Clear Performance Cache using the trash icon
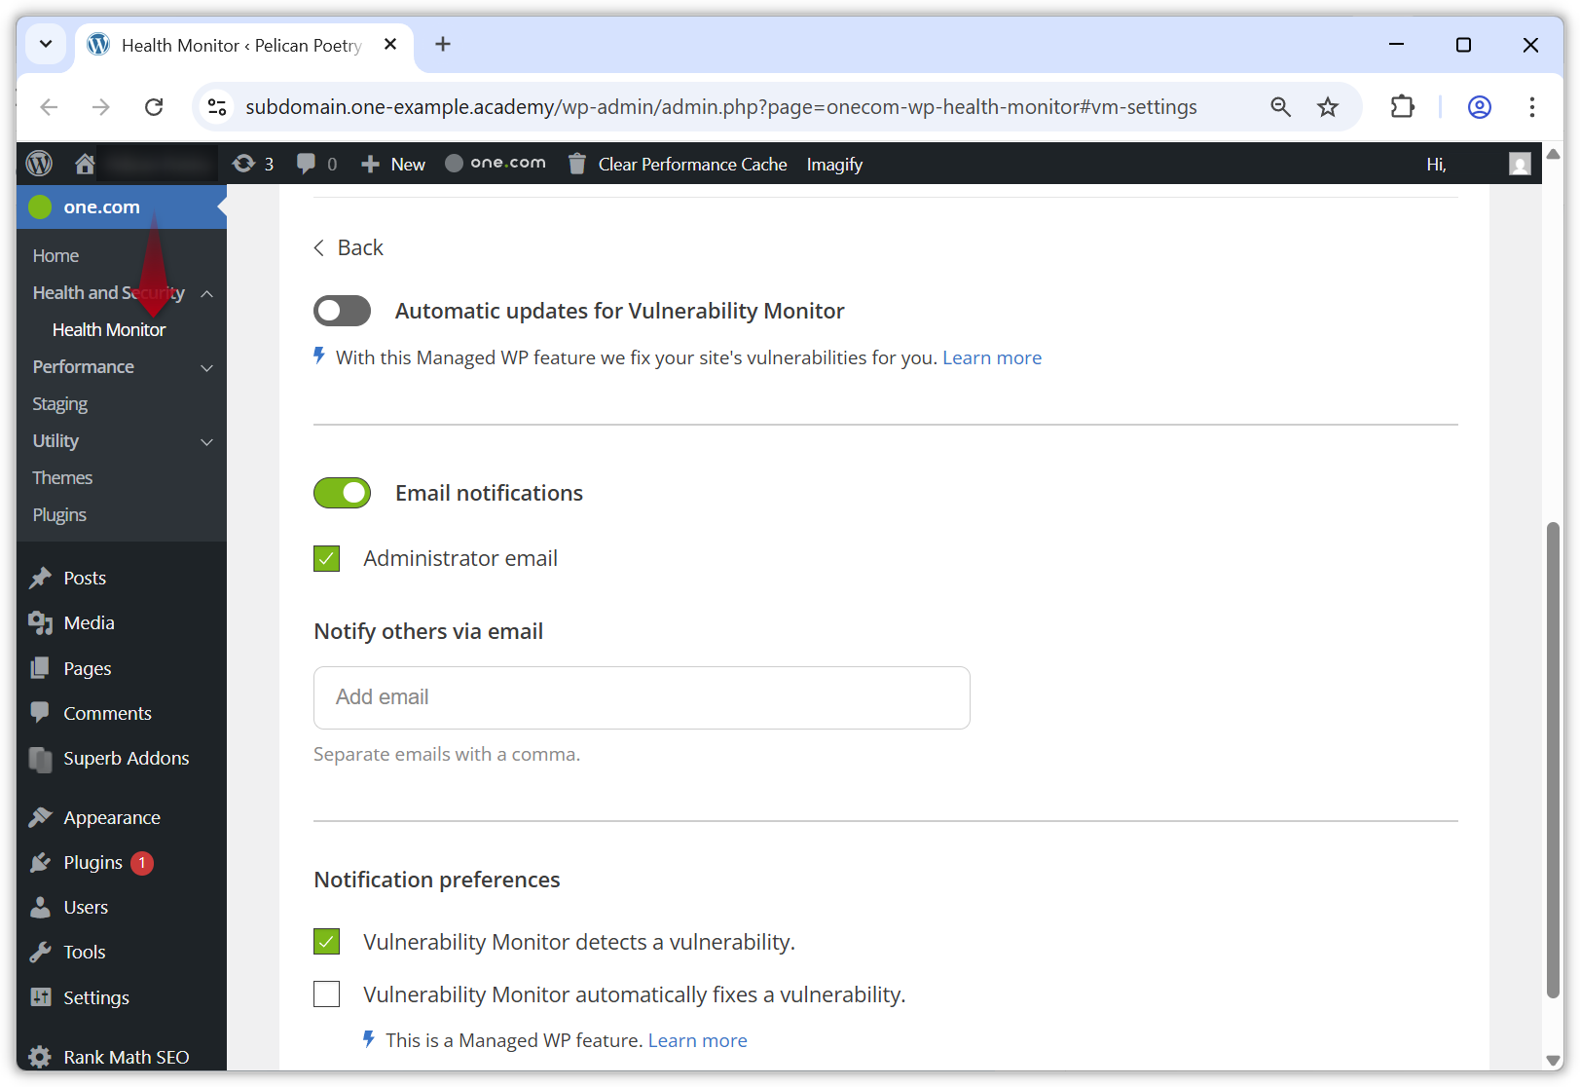Screen dimensions: 1580x1087 pyautogui.click(x=576, y=163)
